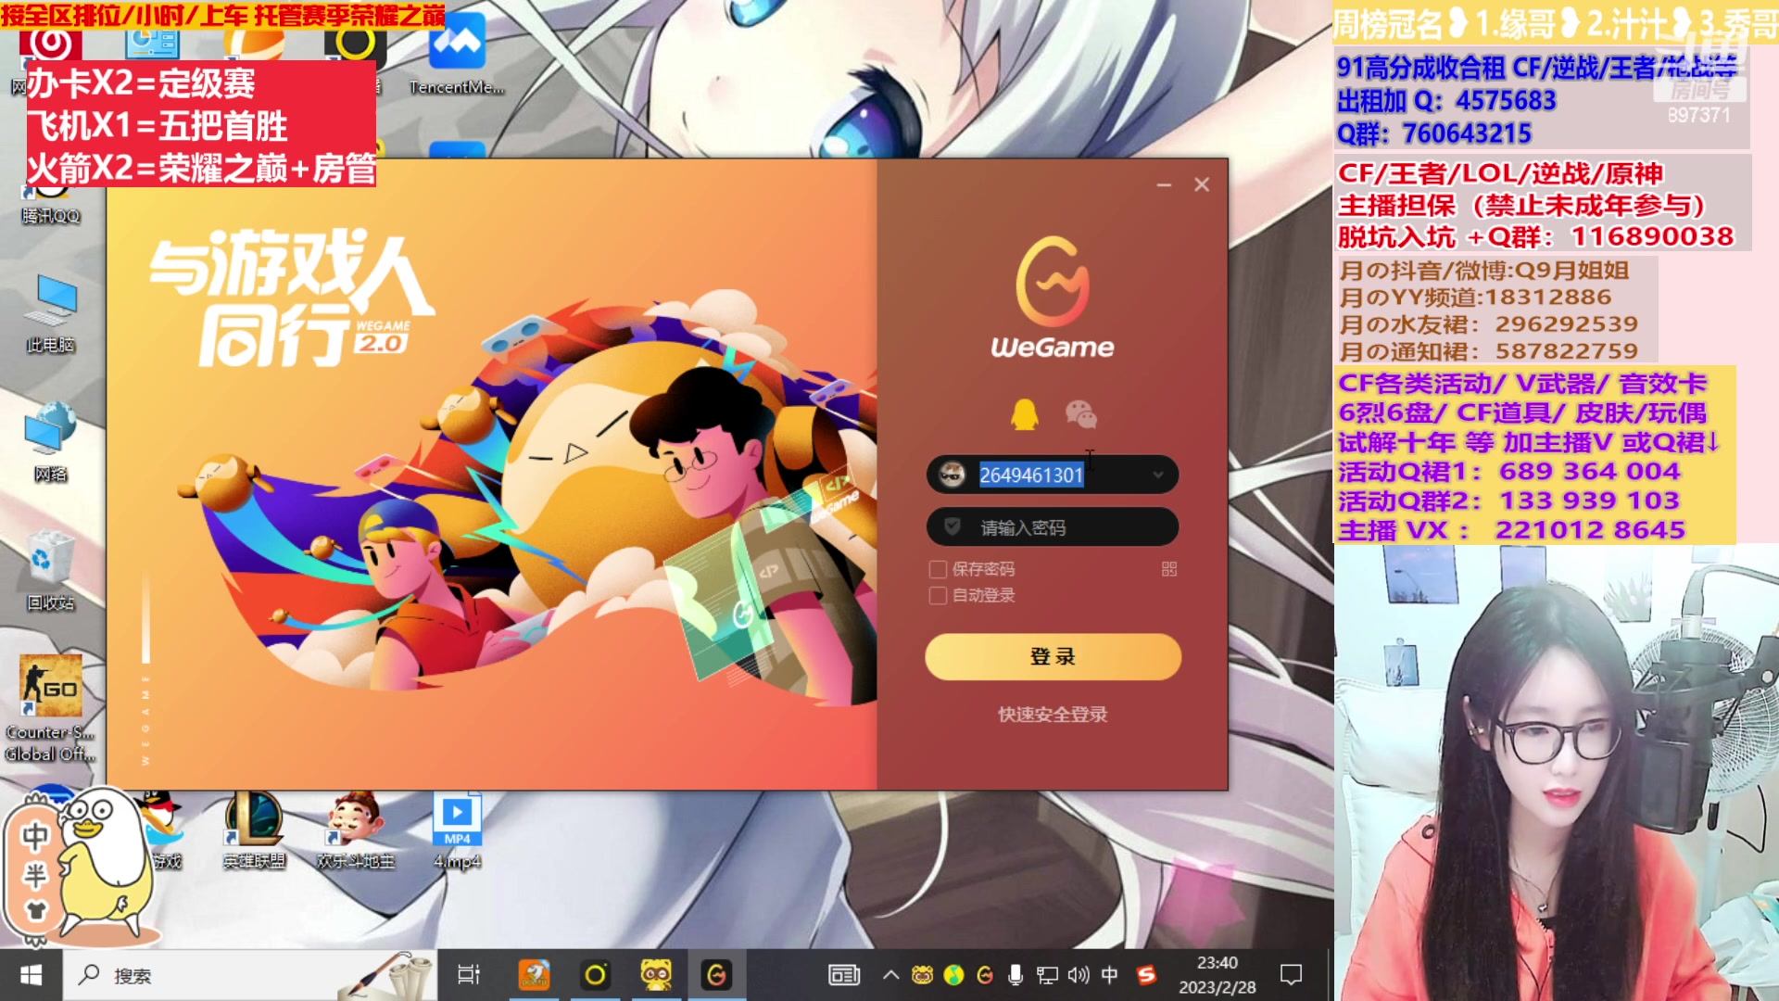Click the account avatar beside 2649461301

[x=952, y=475]
